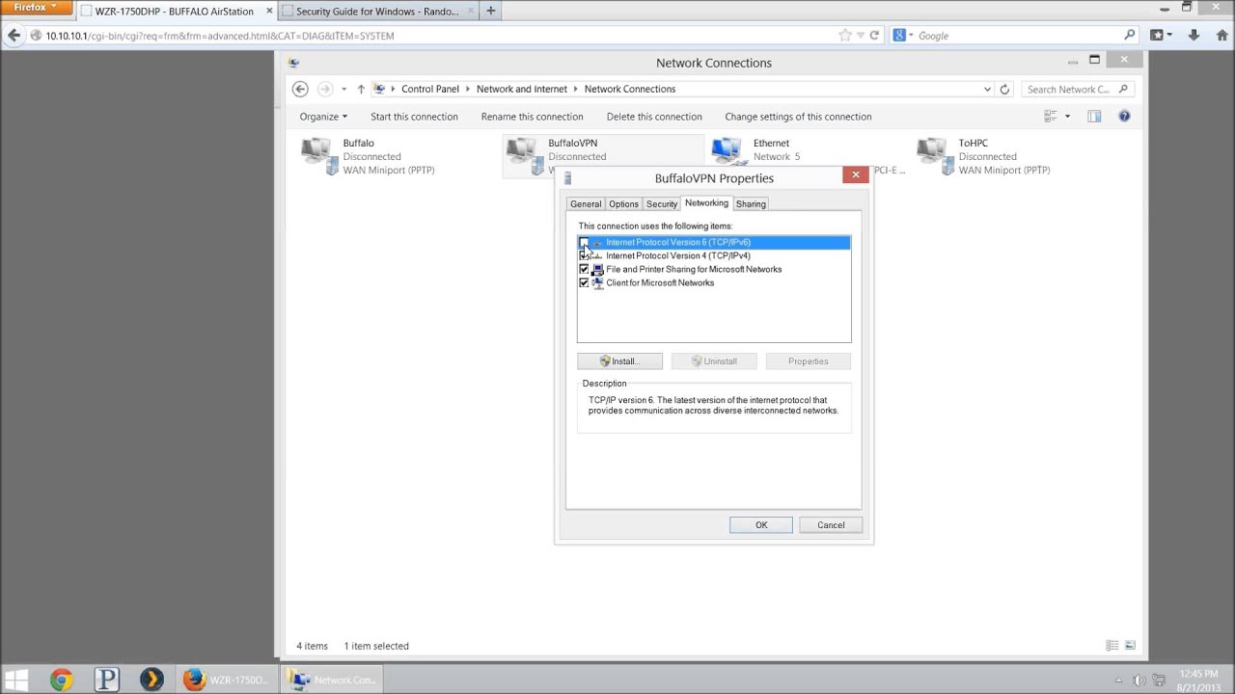Open the Options tab

point(623,204)
